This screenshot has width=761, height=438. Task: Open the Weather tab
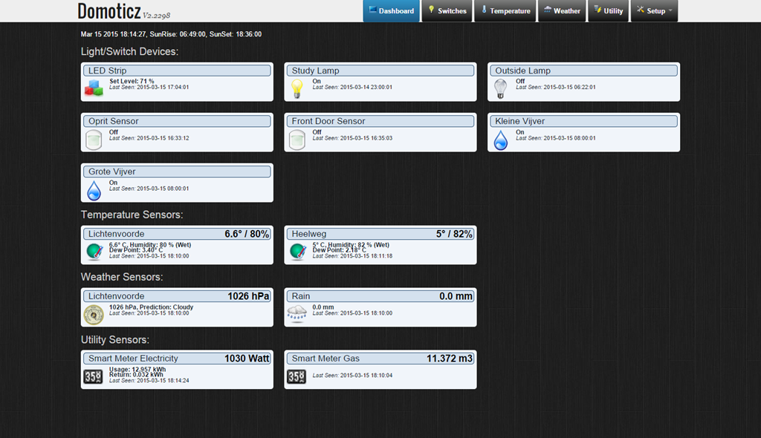[562, 10]
